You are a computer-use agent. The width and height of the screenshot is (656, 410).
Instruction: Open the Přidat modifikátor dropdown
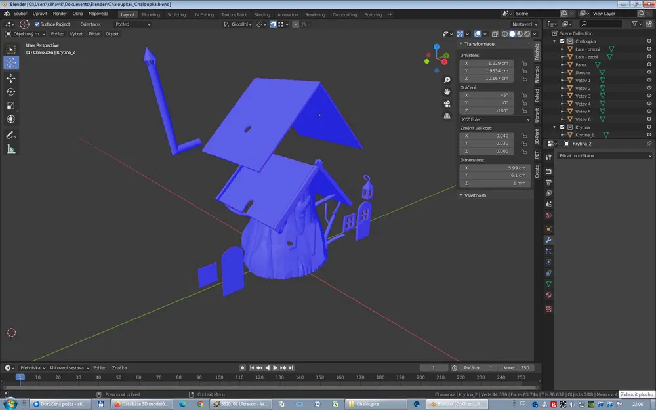click(x=604, y=156)
